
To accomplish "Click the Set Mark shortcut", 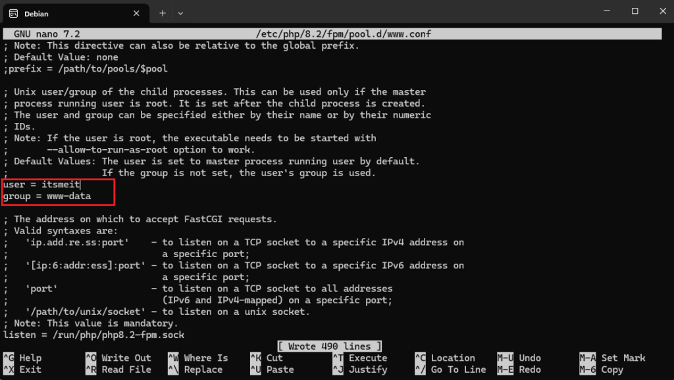I will pyautogui.click(x=623, y=358).
